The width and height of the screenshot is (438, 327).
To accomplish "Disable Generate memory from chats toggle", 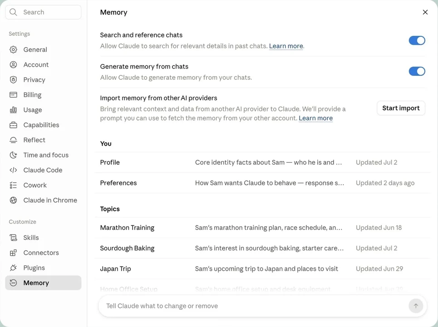I will (x=417, y=71).
